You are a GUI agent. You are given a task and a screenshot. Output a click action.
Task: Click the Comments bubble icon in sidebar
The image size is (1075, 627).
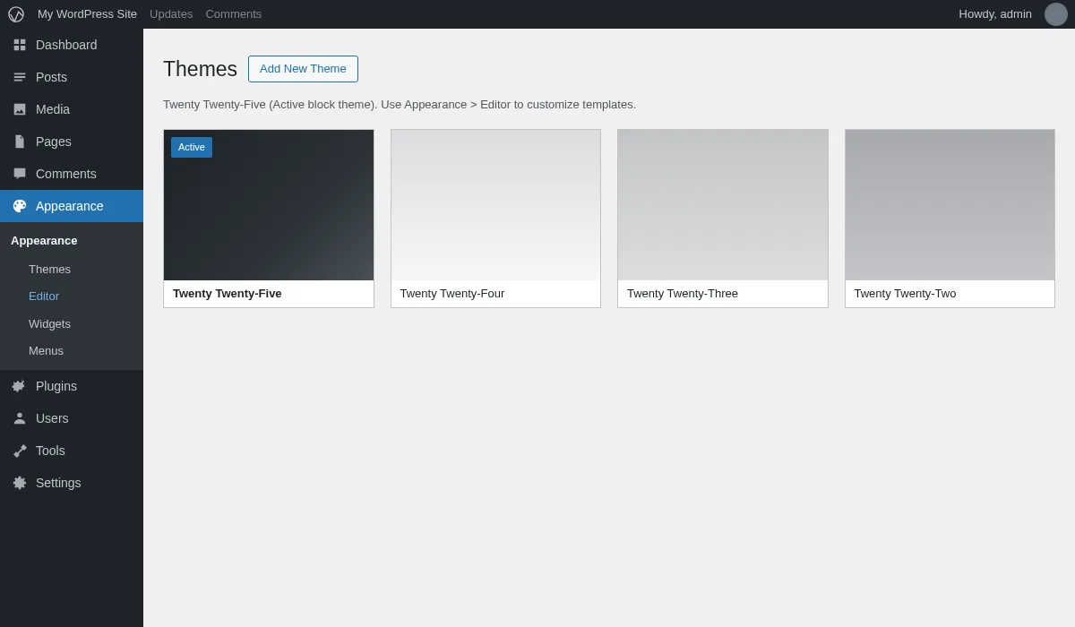20,174
